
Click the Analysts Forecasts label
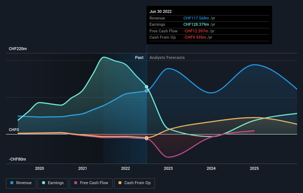tap(167, 58)
